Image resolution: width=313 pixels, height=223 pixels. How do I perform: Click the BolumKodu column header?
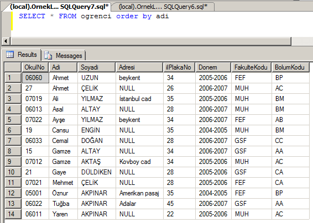tap(290, 67)
